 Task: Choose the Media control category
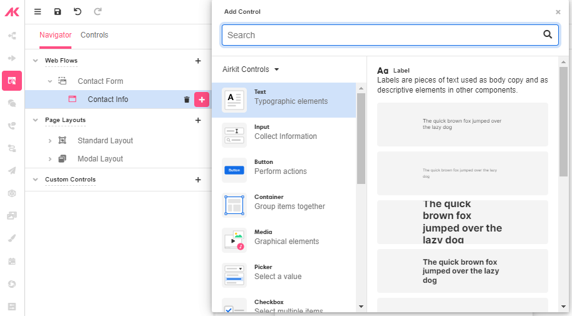[x=284, y=240]
